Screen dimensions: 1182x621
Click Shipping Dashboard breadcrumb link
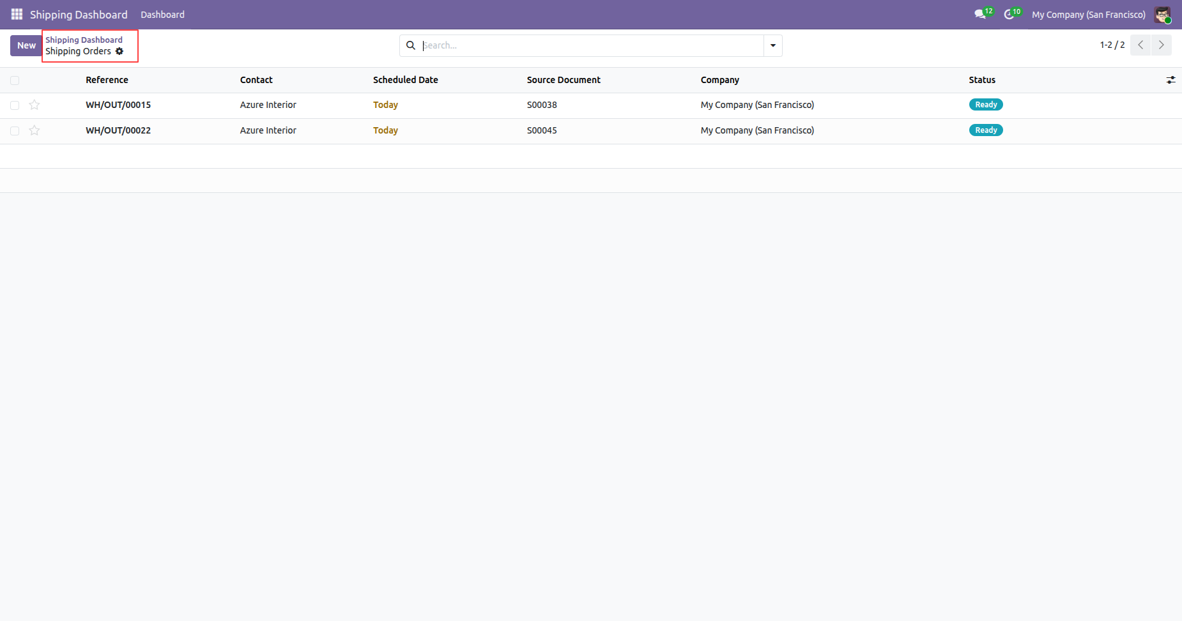coord(84,40)
